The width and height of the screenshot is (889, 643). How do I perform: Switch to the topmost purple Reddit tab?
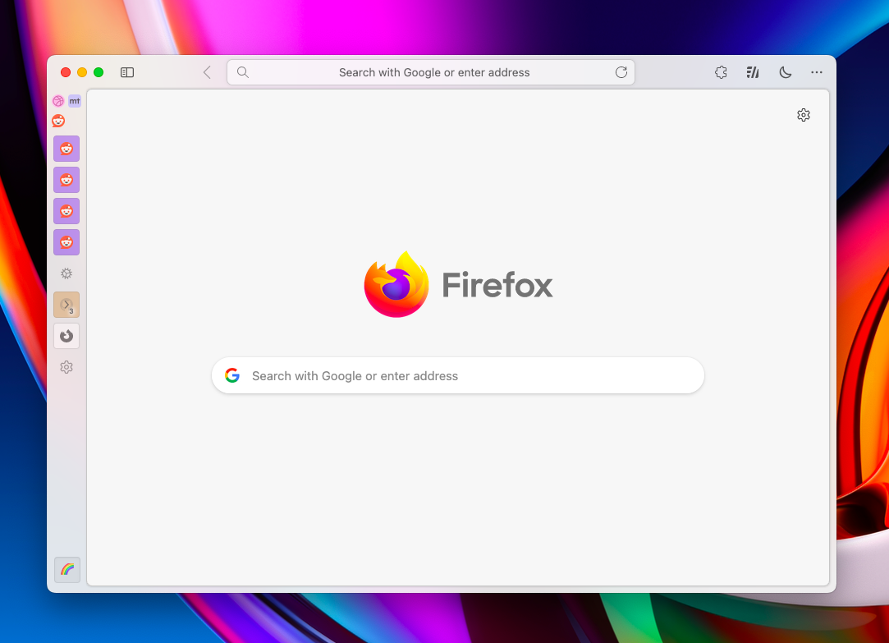(x=66, y=149)
